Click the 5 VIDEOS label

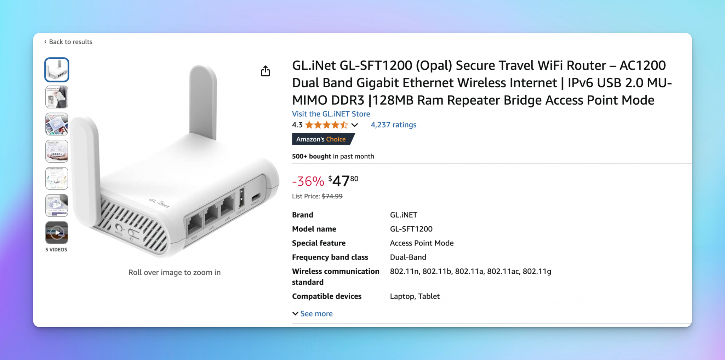coord(56,250)
